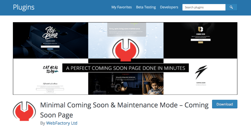Click the plugin wrench logo icon
The image size is (251, 132).
point(24,111)
